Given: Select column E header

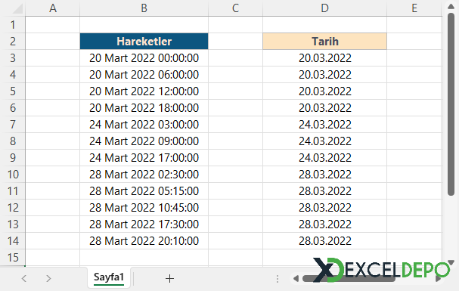Looking at the screenshot, I should click(414, 8).
